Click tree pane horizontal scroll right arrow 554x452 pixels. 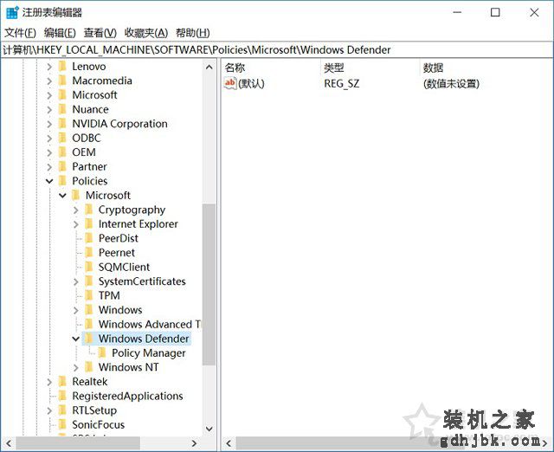[x=194, y=443]
